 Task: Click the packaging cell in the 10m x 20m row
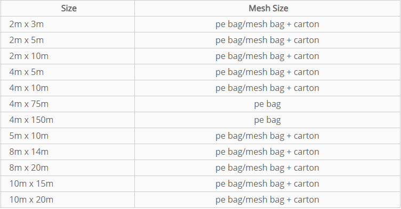click(x=268, y=200)
